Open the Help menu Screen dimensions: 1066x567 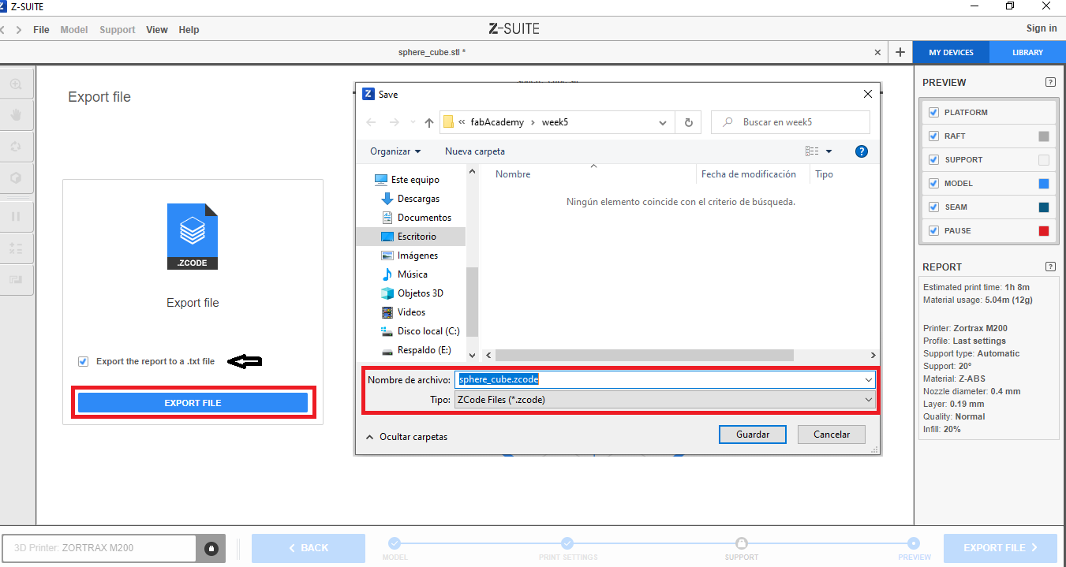[x=189, y=30]
